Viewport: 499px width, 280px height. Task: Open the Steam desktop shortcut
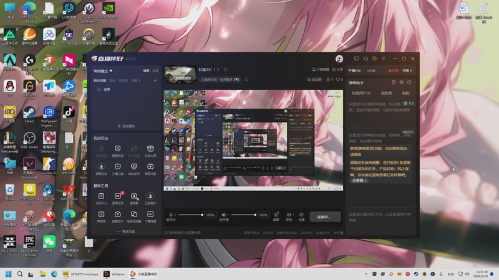[x=29, y=114]
